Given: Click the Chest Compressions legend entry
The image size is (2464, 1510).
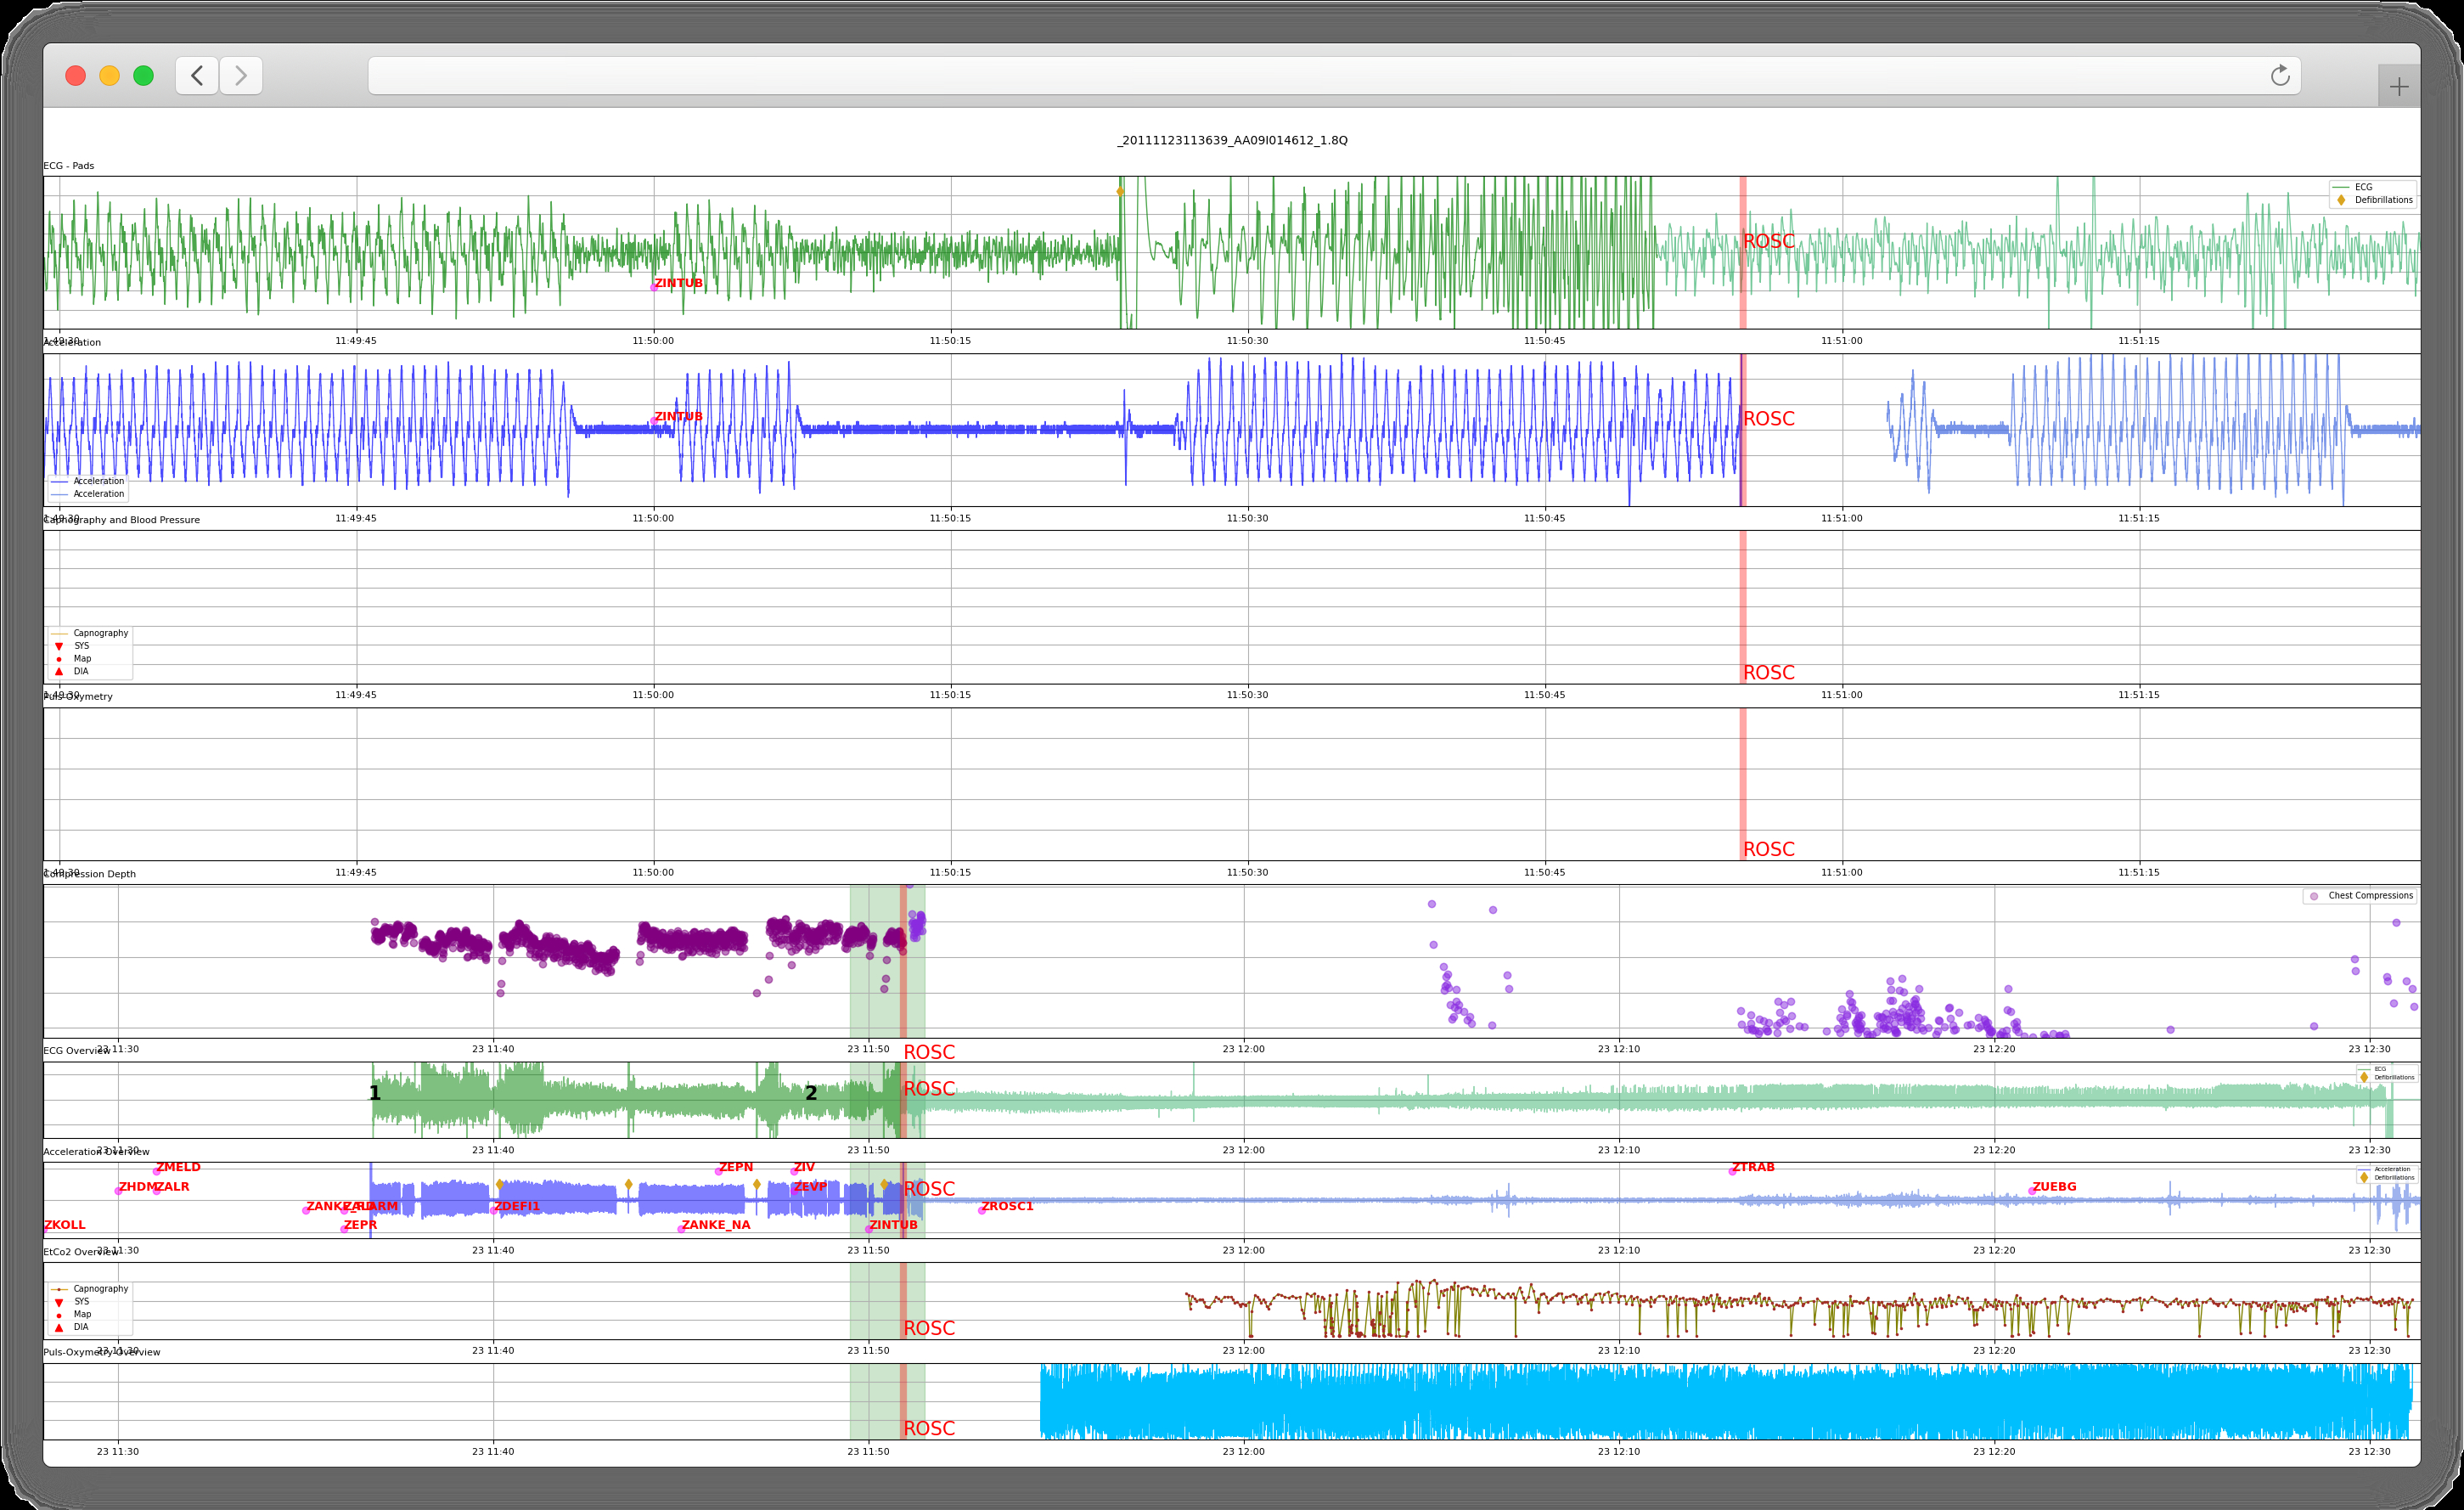Looking at the screenshot, I should point(2369,895).
